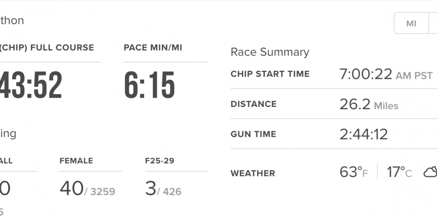The height and width of the screenshot is (218, 437).
Task: Select the 26.2 Miles distance value
Action: coord(369,104)
